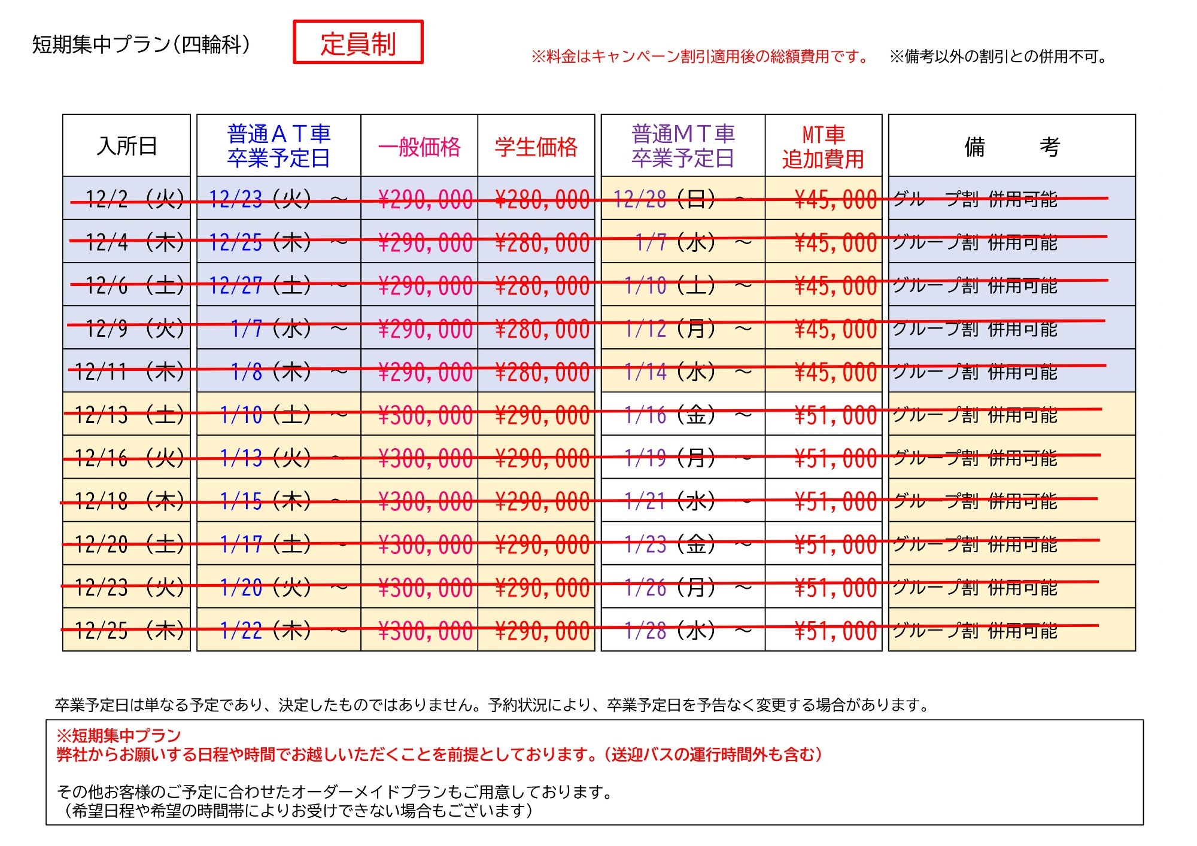Click the 学生価格 column header

(x=536, y=147)
